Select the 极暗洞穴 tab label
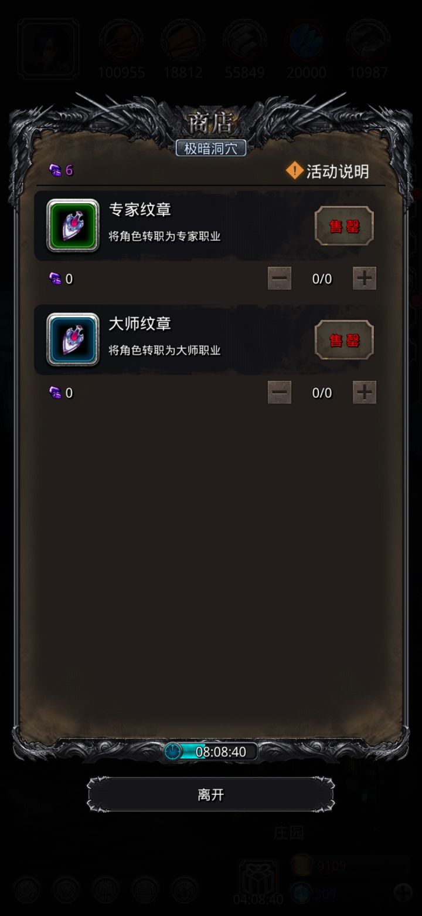The image size is (422, 916). coord(211,148)
